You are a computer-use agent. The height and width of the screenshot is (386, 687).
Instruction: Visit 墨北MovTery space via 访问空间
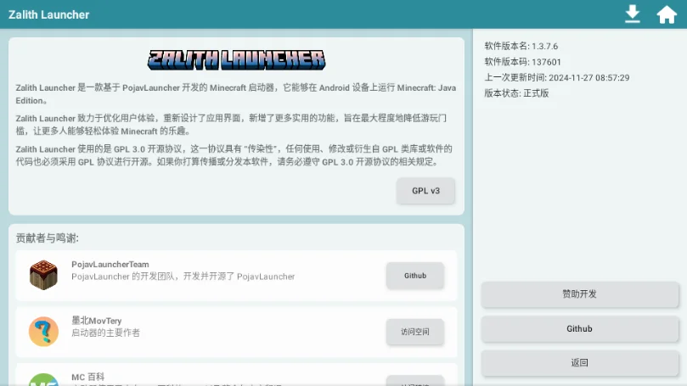pos(415,332)
